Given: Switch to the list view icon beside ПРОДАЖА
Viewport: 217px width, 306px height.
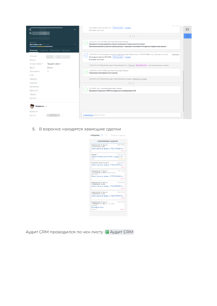Looking at the screenshot, I should point(106,135).
